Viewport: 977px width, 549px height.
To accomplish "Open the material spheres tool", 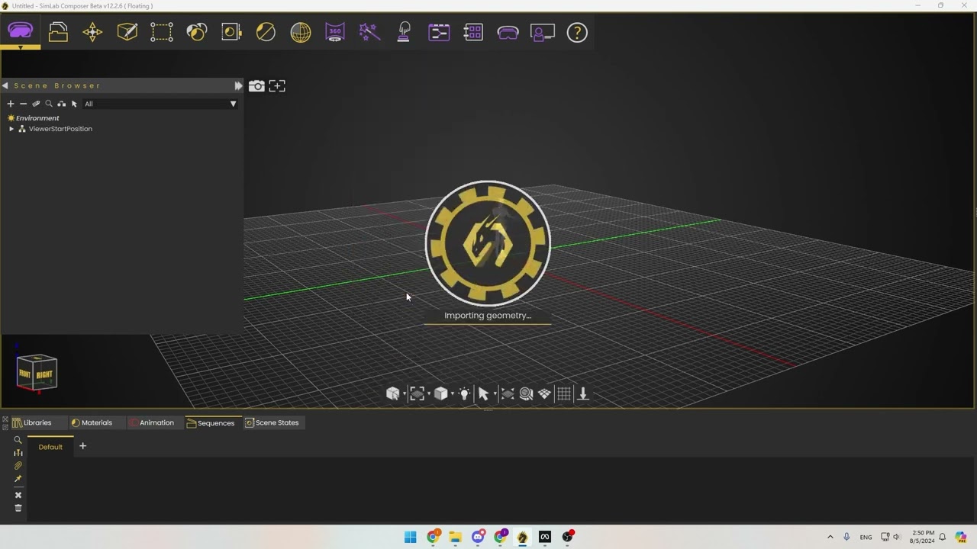I will tap(197, 32).
